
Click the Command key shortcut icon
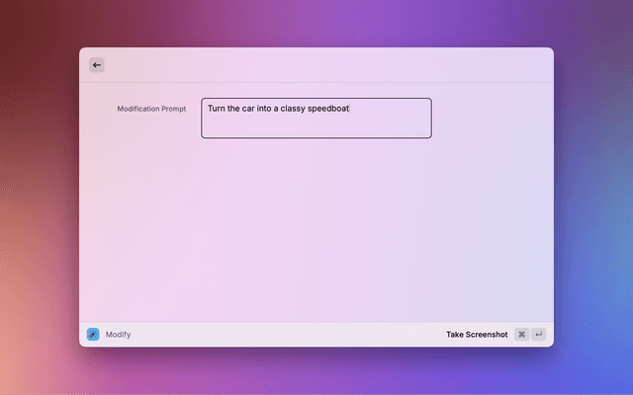coord(521,335)
